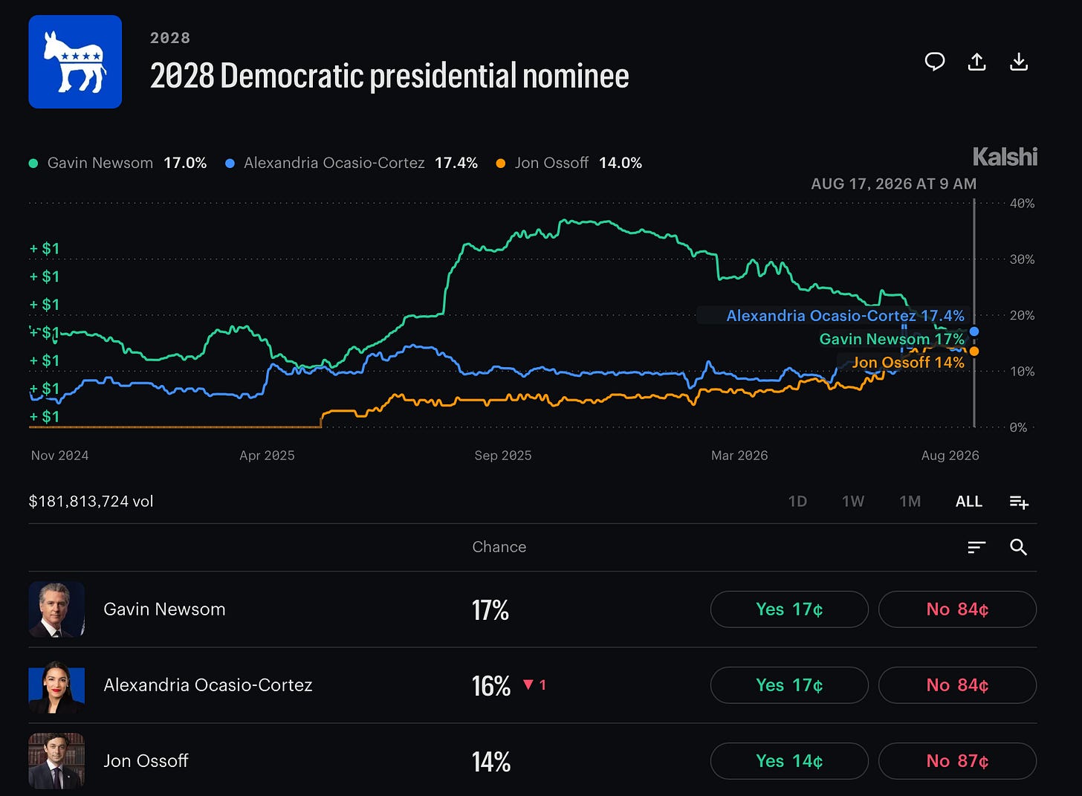Click the add series list icon
The image size is (1082, 796).
click(1019, 502)
